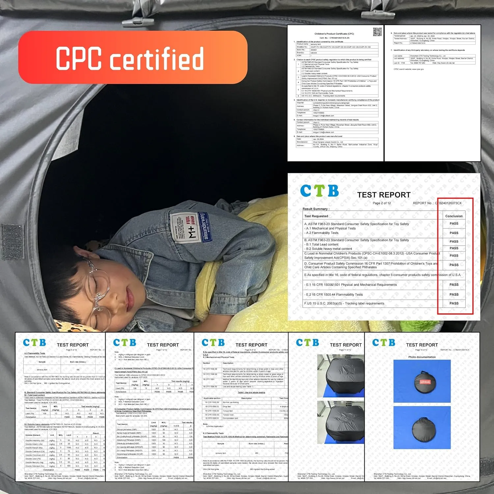Open the Page 7 of 12 test report
Image resolution: width=494 pixels, height=494 pixels.
(150, 407)
